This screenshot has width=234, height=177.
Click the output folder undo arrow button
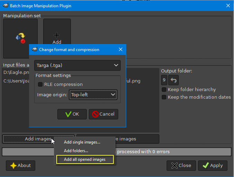coord(174,80)
